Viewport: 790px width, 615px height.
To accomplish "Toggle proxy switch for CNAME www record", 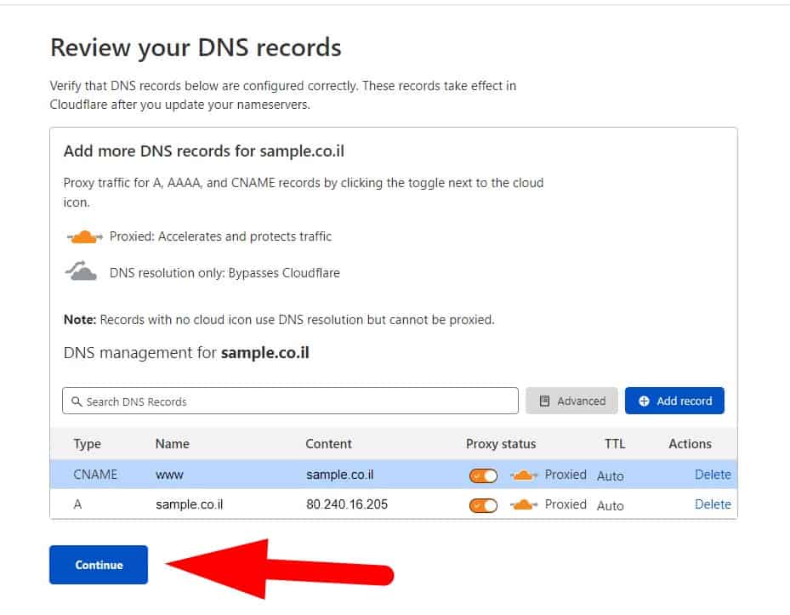I will [x=483, y=475].
